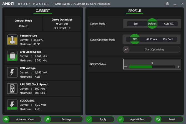Viewport: 186px width, 124px height.
Task: Click the reset arrow icon on Reset
Action: [158, 119]
